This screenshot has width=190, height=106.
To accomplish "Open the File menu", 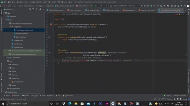I will point(5,2).
